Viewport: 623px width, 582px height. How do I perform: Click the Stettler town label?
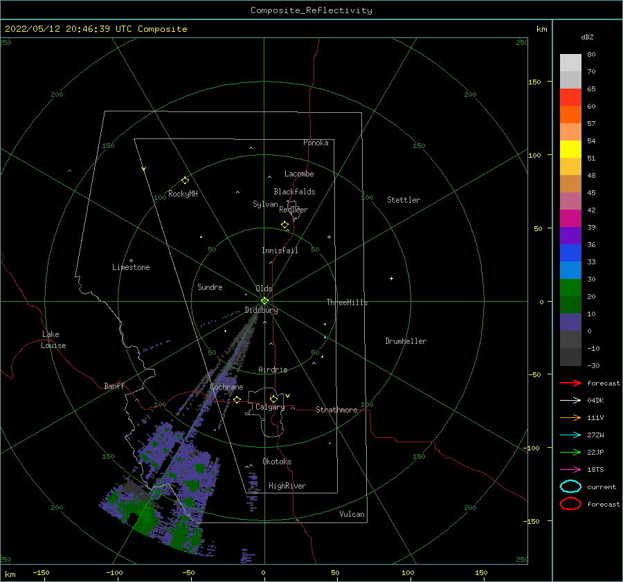(x=404, y=200)
